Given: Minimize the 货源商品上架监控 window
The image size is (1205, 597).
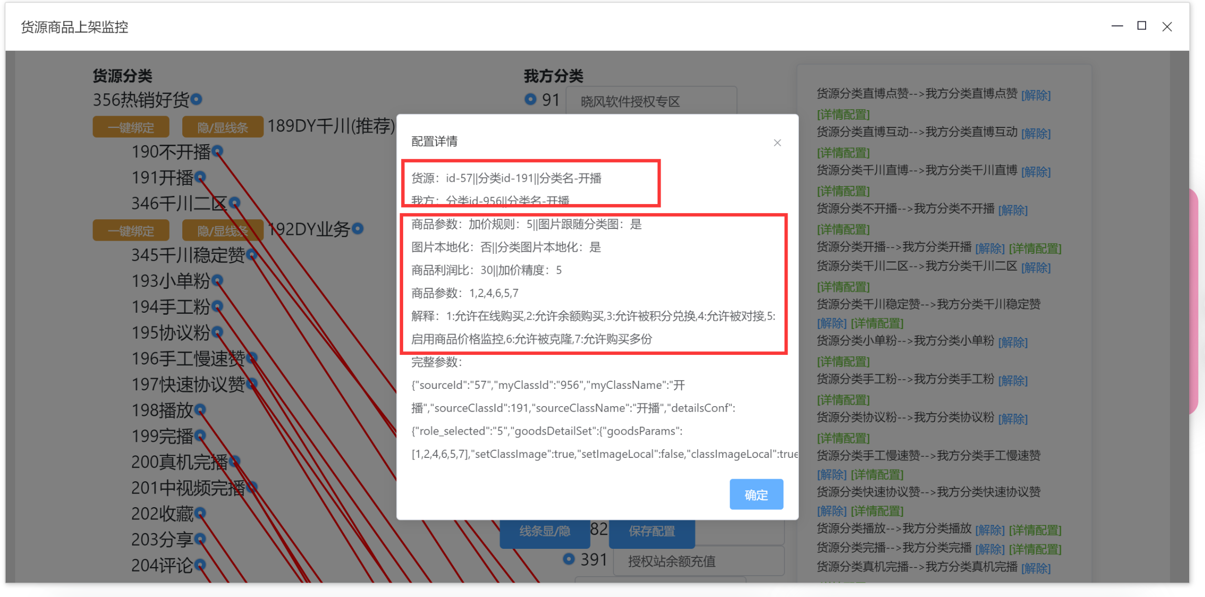Looking at the screenshot, I should click(1117, 26).
